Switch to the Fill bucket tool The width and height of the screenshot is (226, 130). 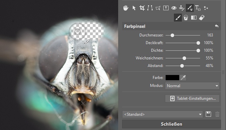(186, 18)
